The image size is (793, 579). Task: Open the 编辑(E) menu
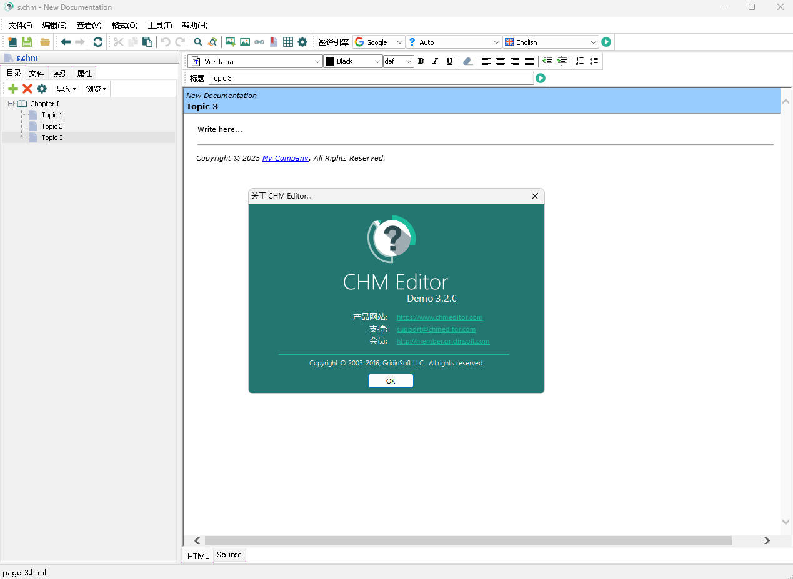coord(54,26)
